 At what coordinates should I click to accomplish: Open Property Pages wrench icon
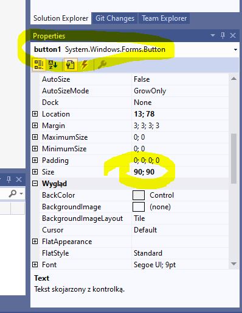(x=102, y=65)
